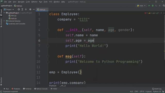The height and width of the screenshot is (93, 165).
Task: Click Expand All icon in Project panel
Action: point(22,9)
